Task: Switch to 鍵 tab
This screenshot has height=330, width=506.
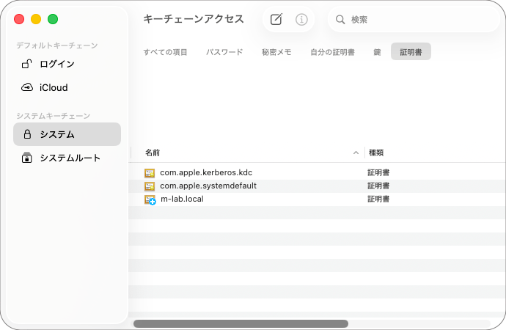Action: point(377,52)
